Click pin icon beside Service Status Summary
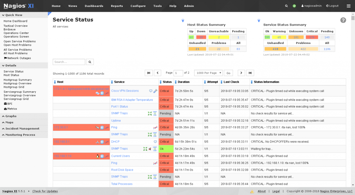The height and width of the screenshot is (195, 355). (x=259, y=20)
